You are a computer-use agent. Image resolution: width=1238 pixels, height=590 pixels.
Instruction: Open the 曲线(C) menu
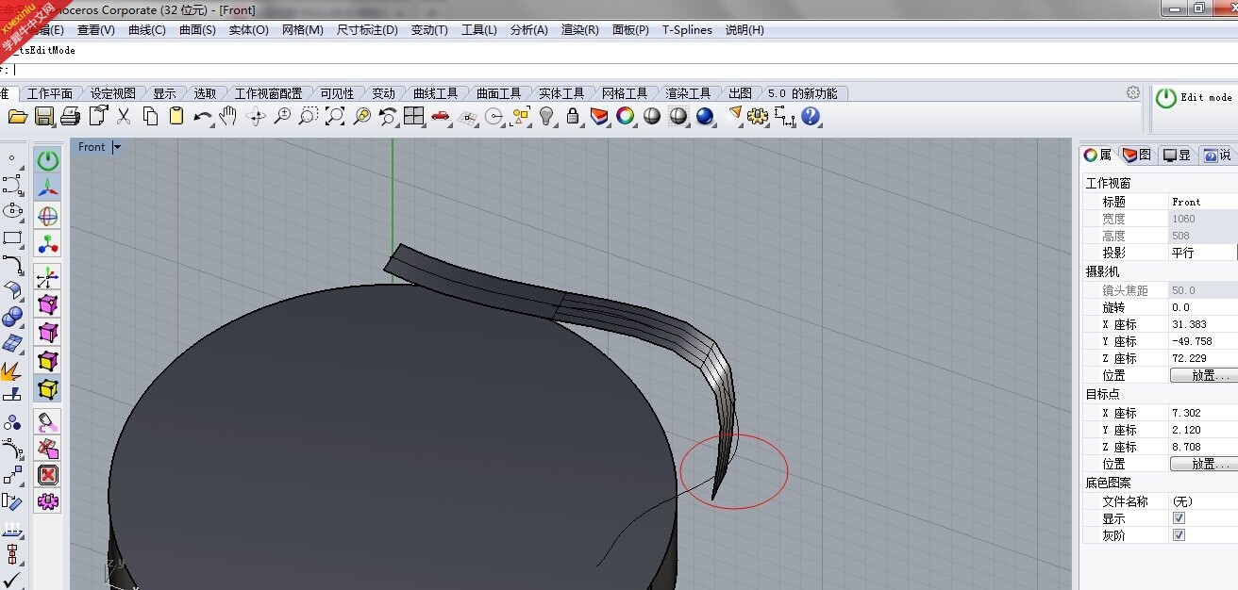(x=147, y=30)
